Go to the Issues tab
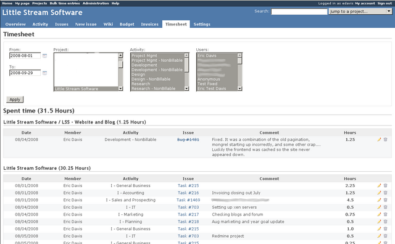395x244 pixels. tap(62, 24)
